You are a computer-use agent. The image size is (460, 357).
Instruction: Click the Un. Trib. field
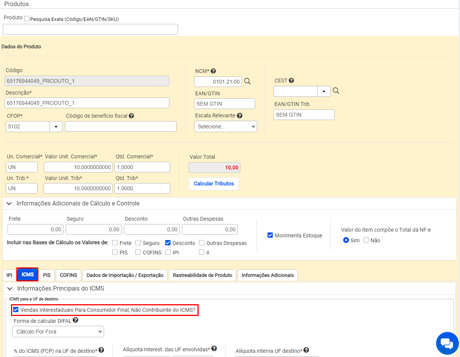click(22, 188)
